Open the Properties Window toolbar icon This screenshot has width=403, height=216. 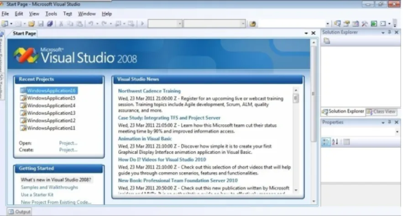pos(346,24)
